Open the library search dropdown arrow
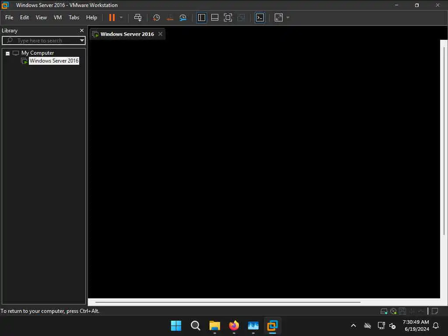448x336 pixels. 82,41
